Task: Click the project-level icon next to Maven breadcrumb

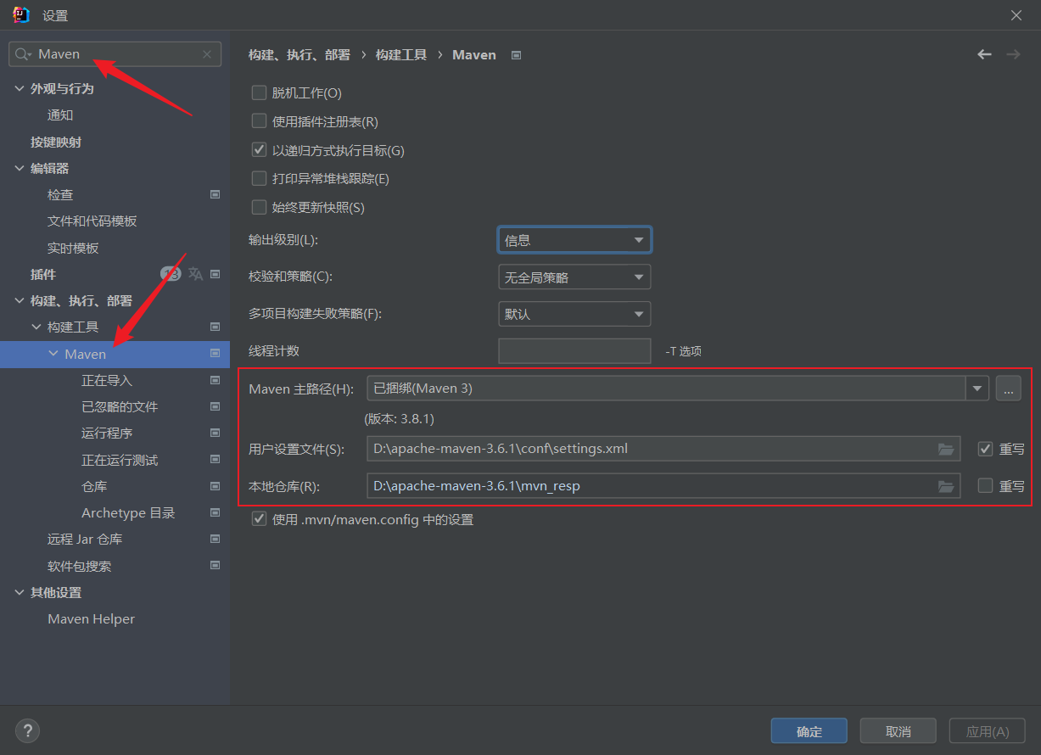Action: click(516, 55)
